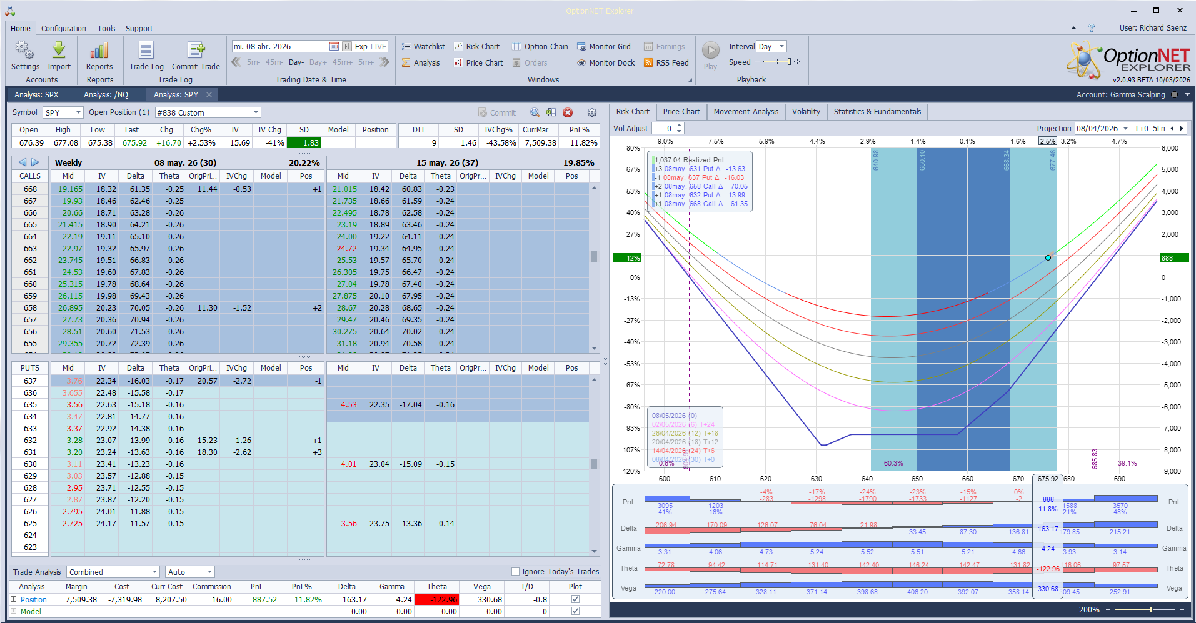Open the Symbol SPY dropdown
The width and height of the screenshot is (1196, 623).
pyautogui.click(x=78, y=112)
